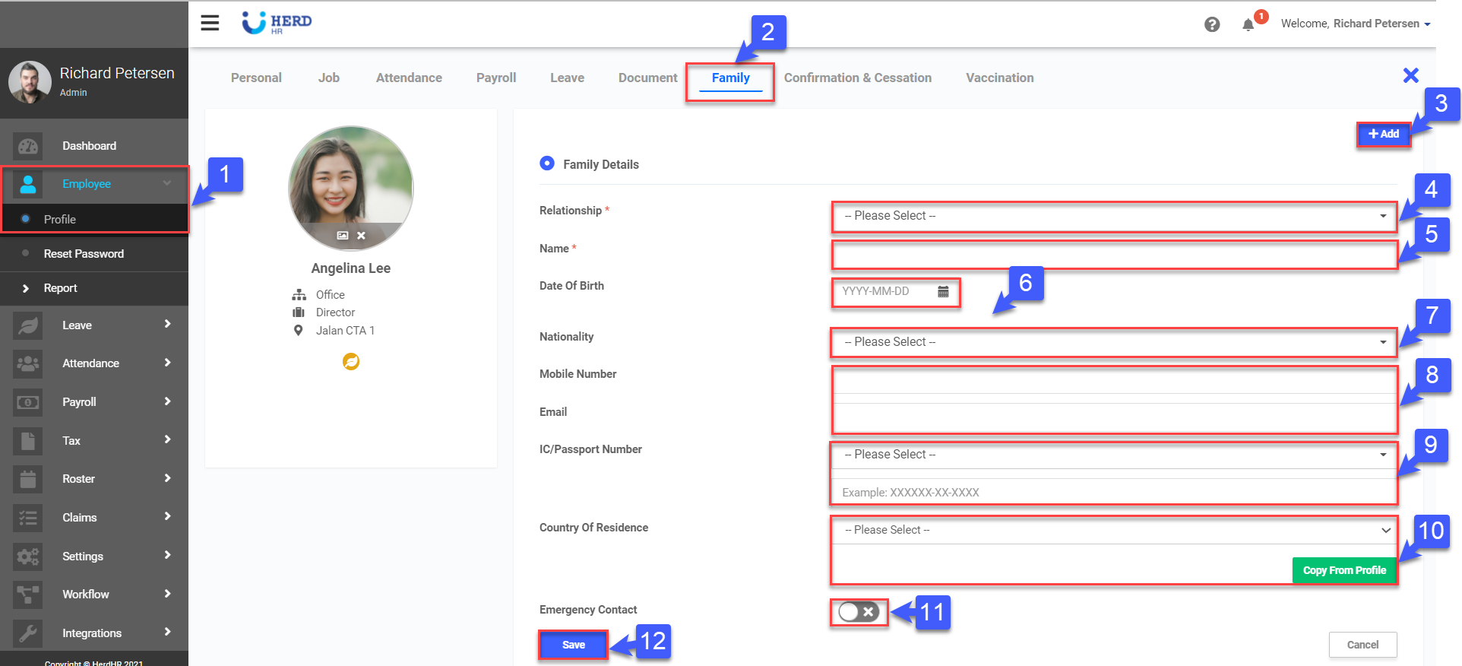Remove profile photo with the x icon

coord(362,236)
